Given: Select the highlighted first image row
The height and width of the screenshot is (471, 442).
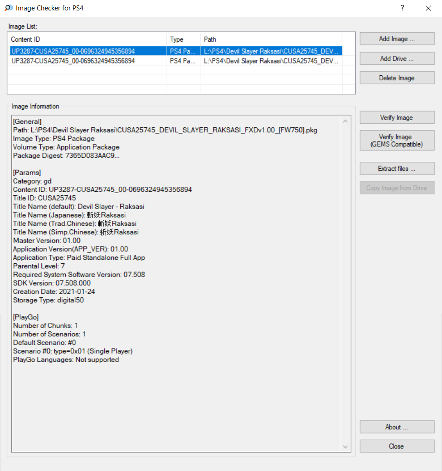Looking at the screenshot, I should coord(176,51).
